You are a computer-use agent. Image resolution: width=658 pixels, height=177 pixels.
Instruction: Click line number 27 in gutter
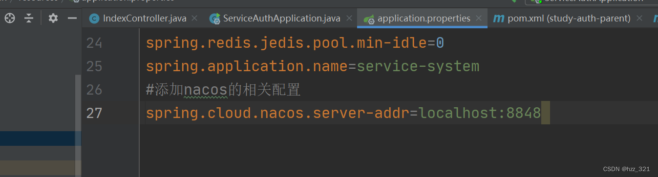point(94,113)
